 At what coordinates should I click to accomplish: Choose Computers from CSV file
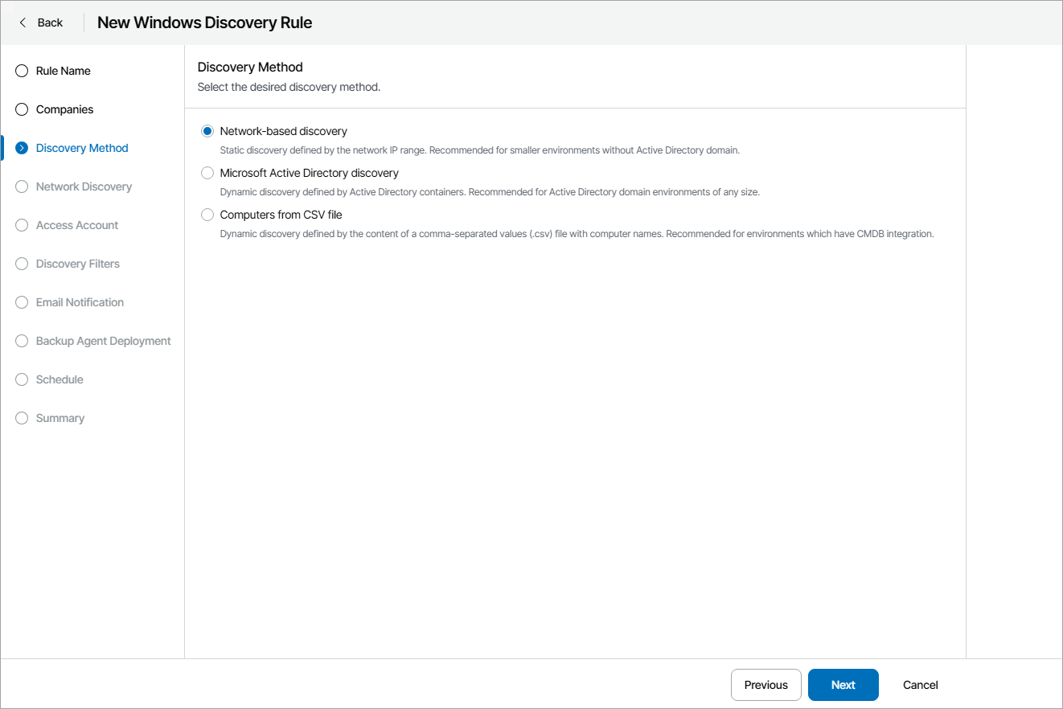(207, 215)
